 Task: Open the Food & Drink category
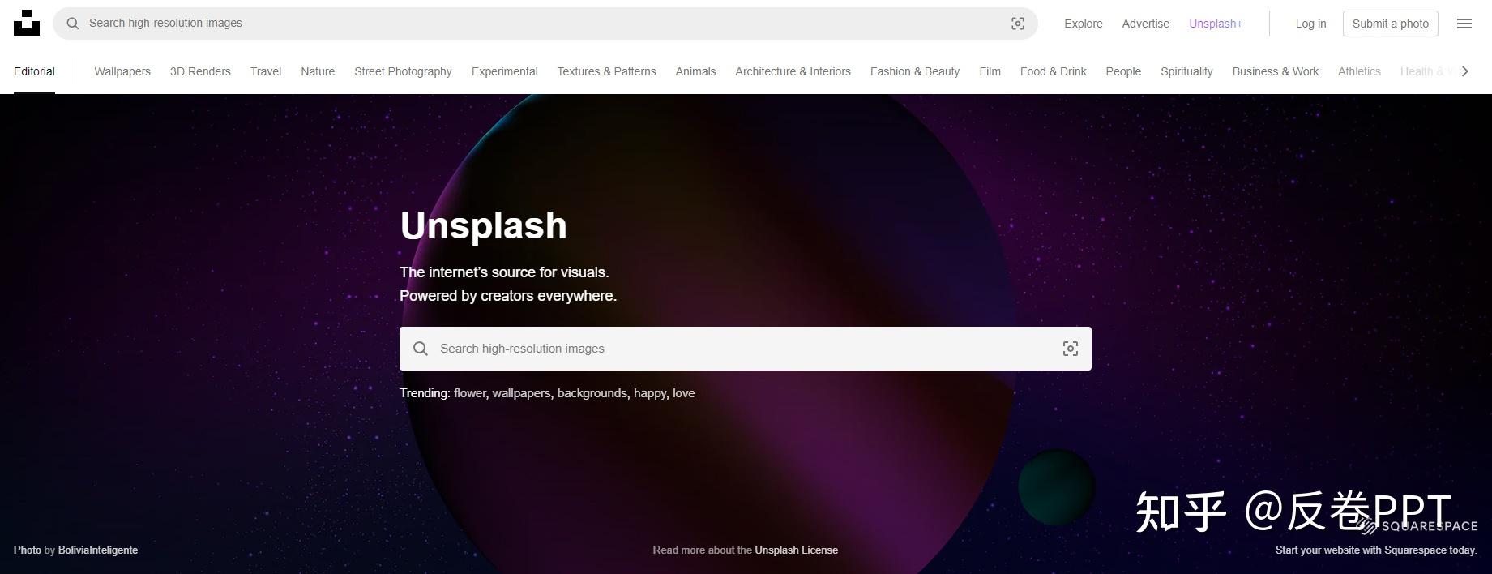tap(1053, 71)
